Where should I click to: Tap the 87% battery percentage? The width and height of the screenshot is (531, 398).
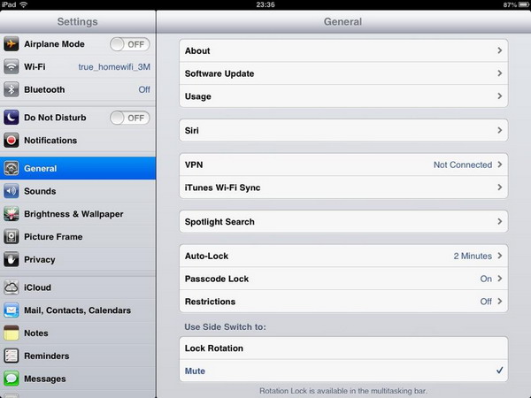pos(510,4)
